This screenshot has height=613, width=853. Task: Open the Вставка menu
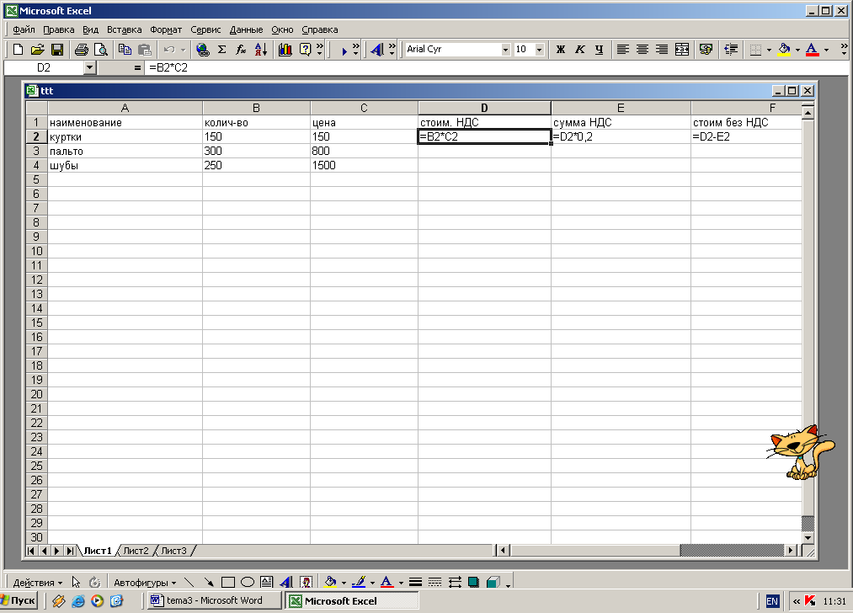pyautogui.click(x=124, y=29)
